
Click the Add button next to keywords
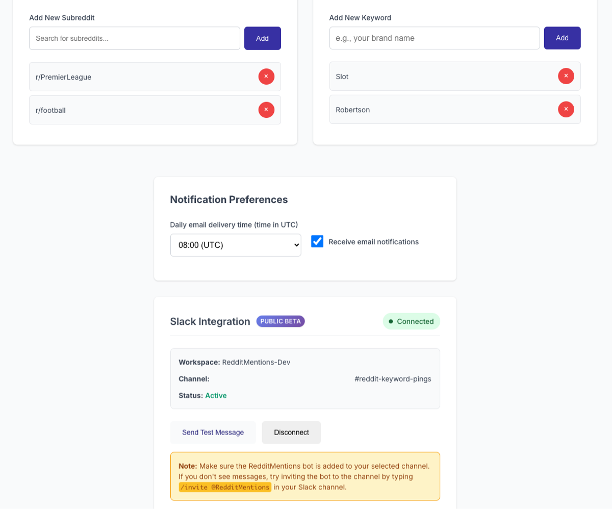(x=562, y=38)
